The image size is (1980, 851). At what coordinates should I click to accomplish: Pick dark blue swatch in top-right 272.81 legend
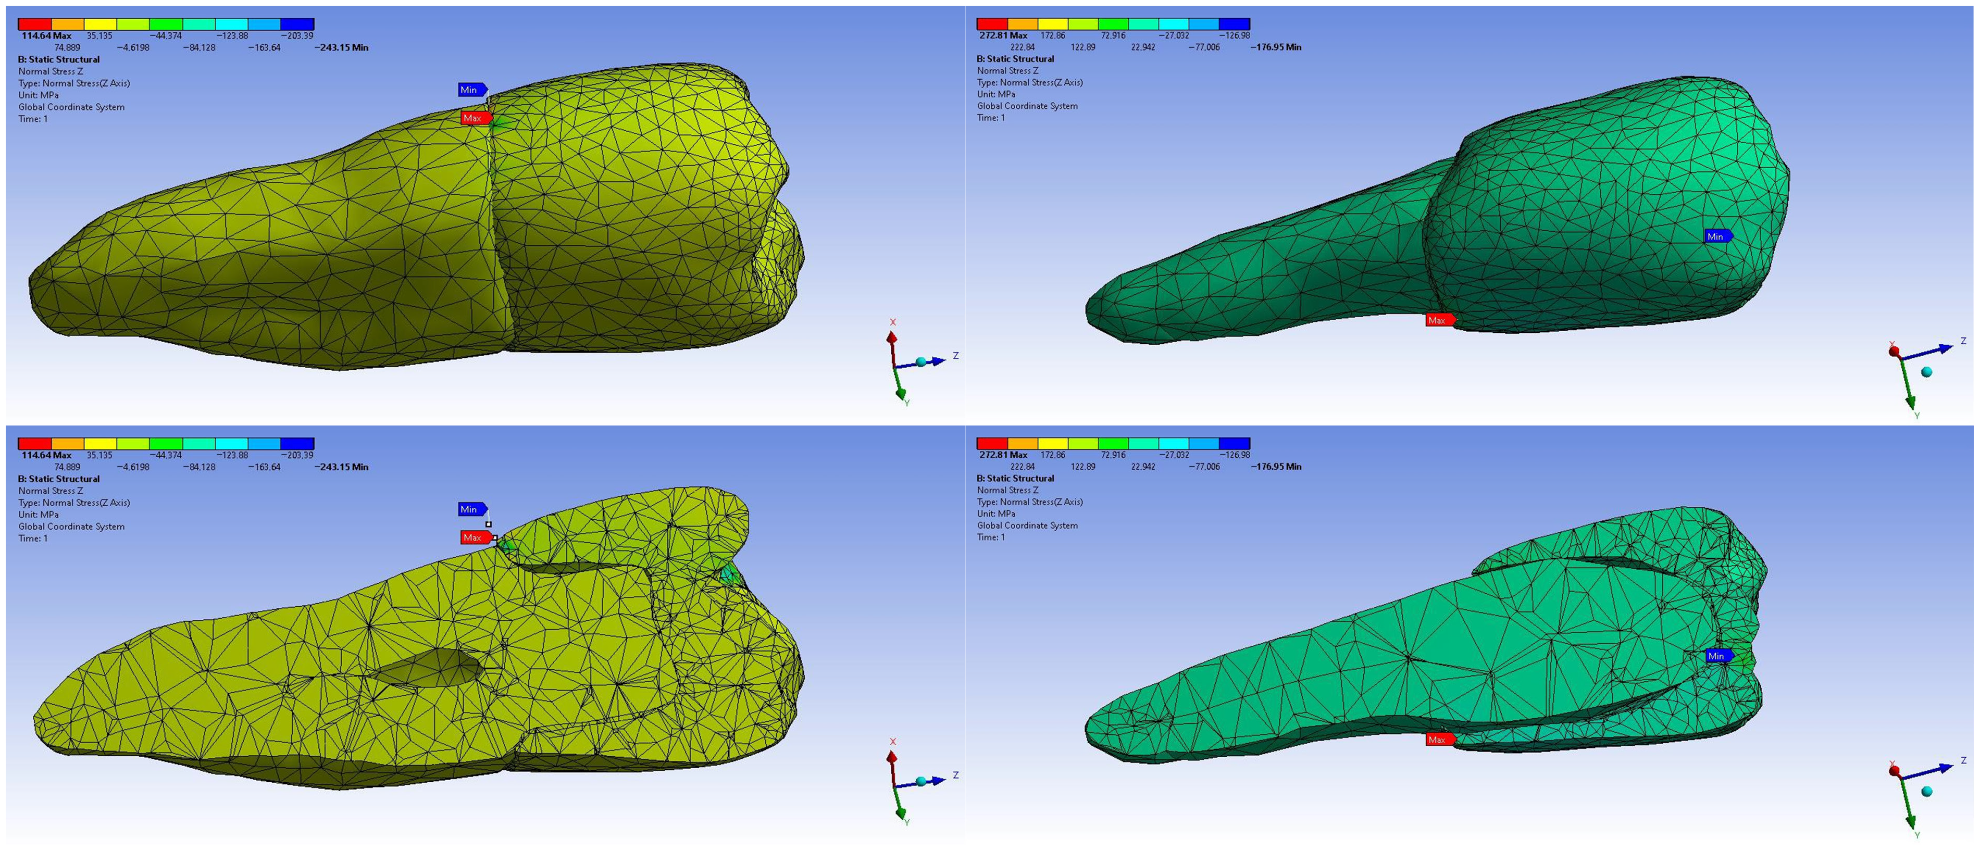click(x=1235, y=24)
